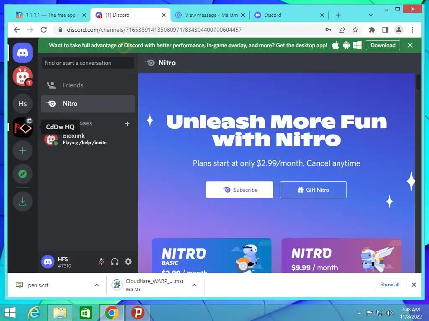Click Show all downloads

[x=390, y=285]
